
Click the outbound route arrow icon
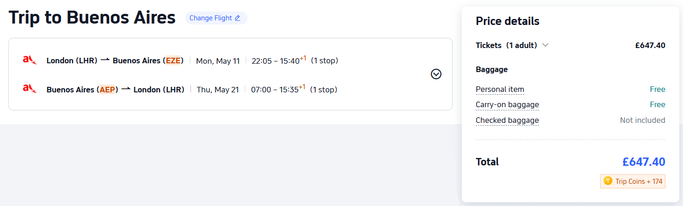pos(105,60)
